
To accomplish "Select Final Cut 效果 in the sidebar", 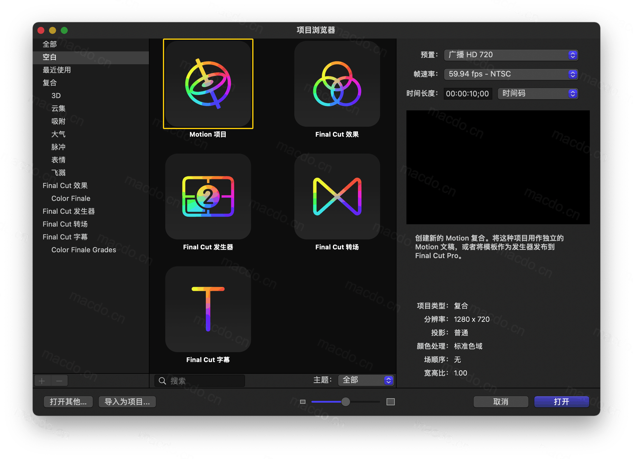I will 91,186.
